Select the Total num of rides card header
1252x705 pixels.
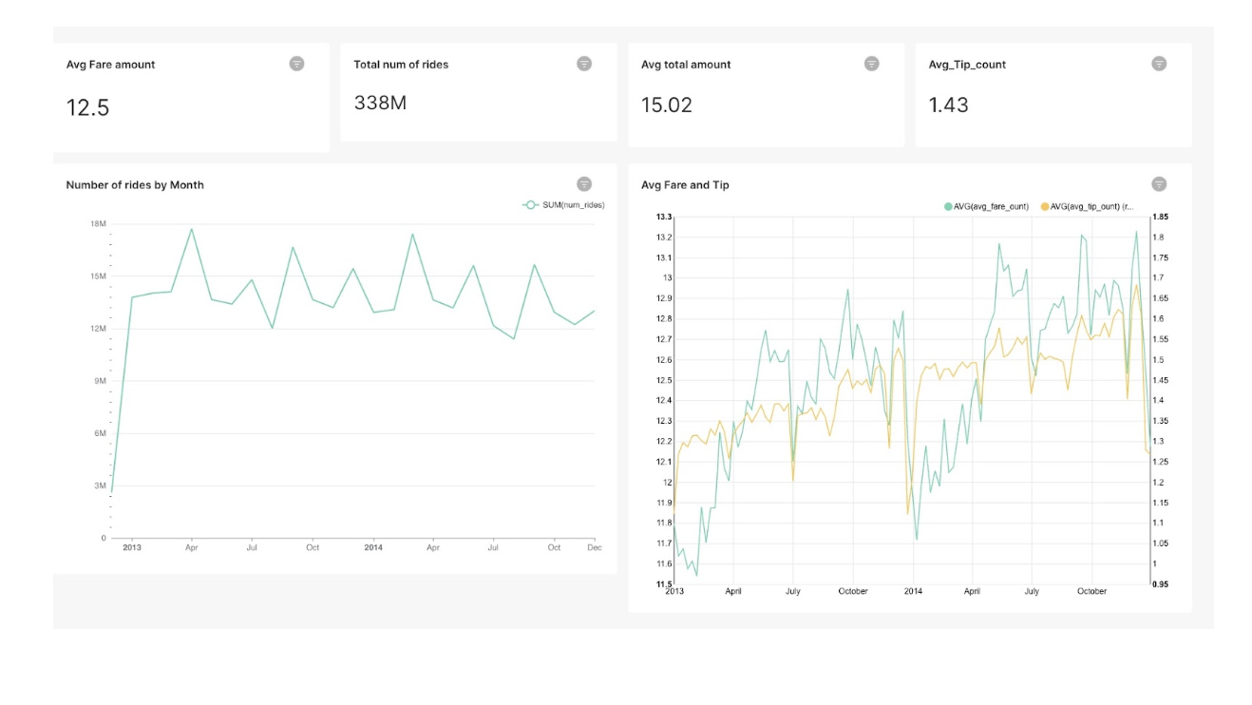(x=400, y=65)
